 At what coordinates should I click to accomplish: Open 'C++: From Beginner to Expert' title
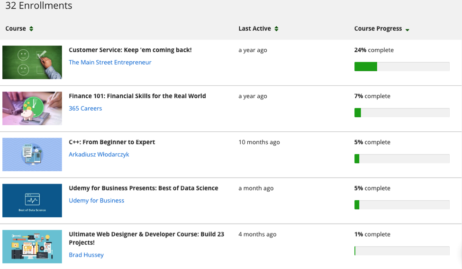point(112,142)
